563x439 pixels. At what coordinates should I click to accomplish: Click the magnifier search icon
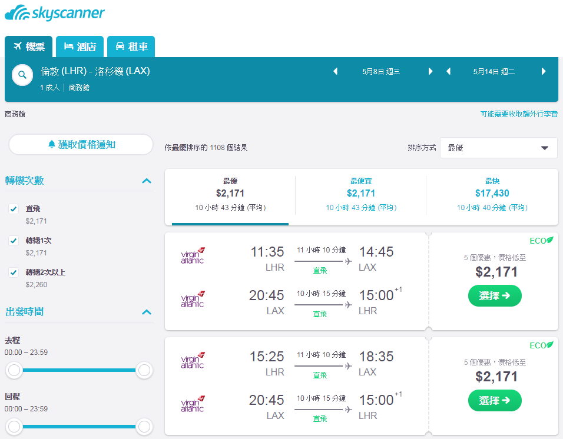click(x=22, y=75)
